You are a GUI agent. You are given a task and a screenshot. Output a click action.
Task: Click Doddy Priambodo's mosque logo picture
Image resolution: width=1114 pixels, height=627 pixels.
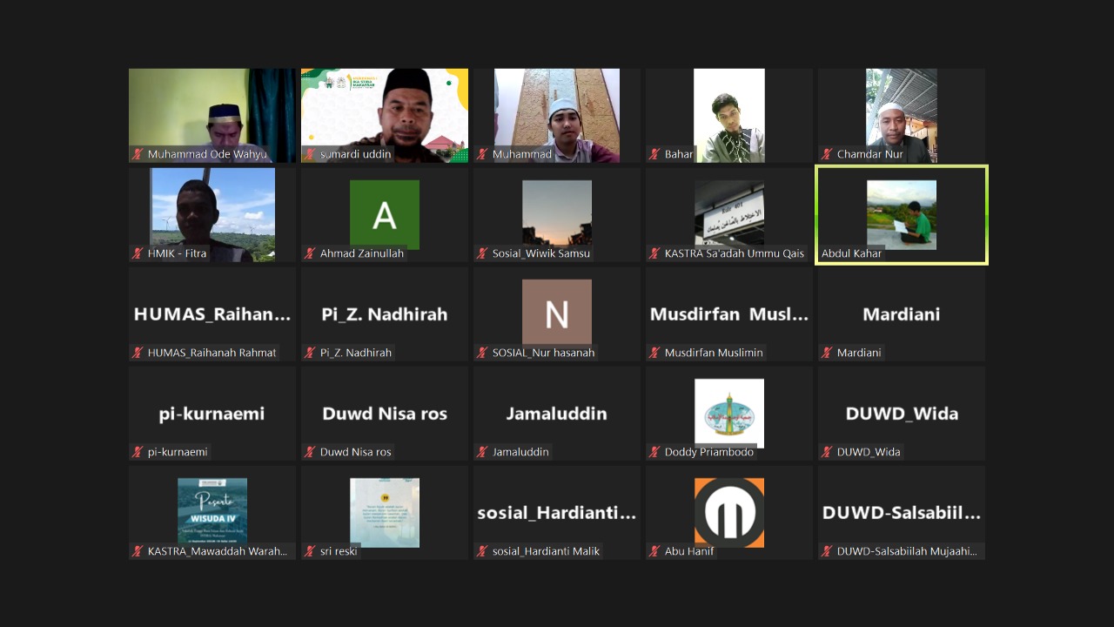[x=728, y=413]
